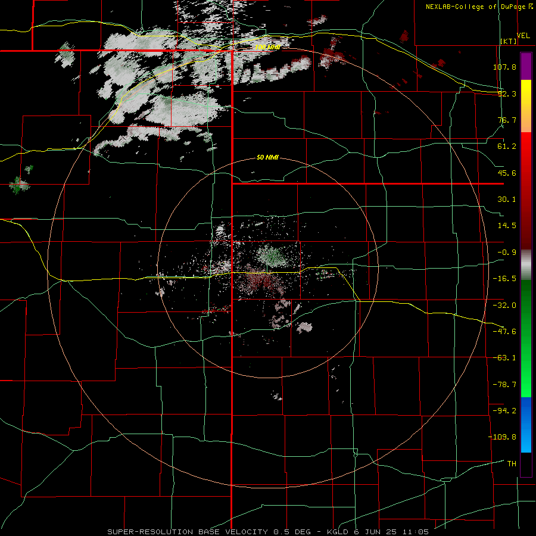Viewport: 536px width, 536px height.
Task: Select the 14.5 velocity scale value
Action: [507, 226]
